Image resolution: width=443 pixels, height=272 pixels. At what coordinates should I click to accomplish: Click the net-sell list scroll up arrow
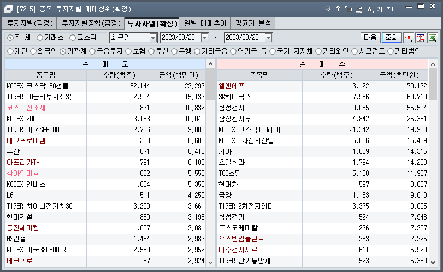coord(210,64)
